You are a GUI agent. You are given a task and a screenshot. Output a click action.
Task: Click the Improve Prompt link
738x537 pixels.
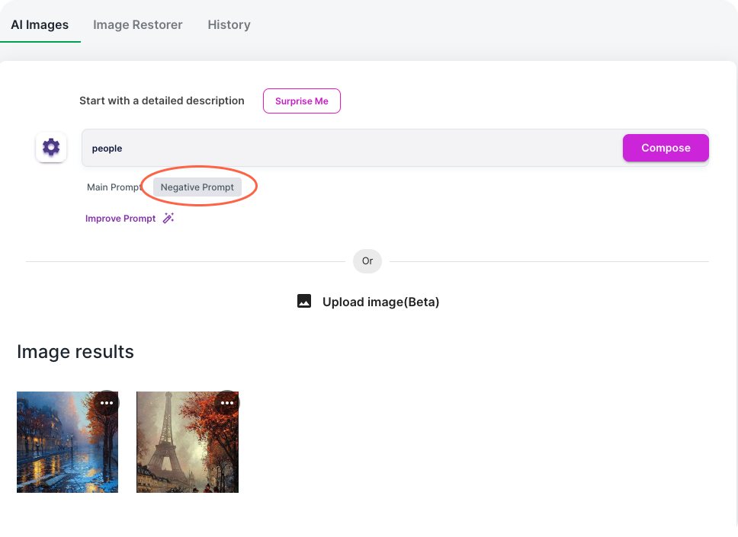pos(120,218)
